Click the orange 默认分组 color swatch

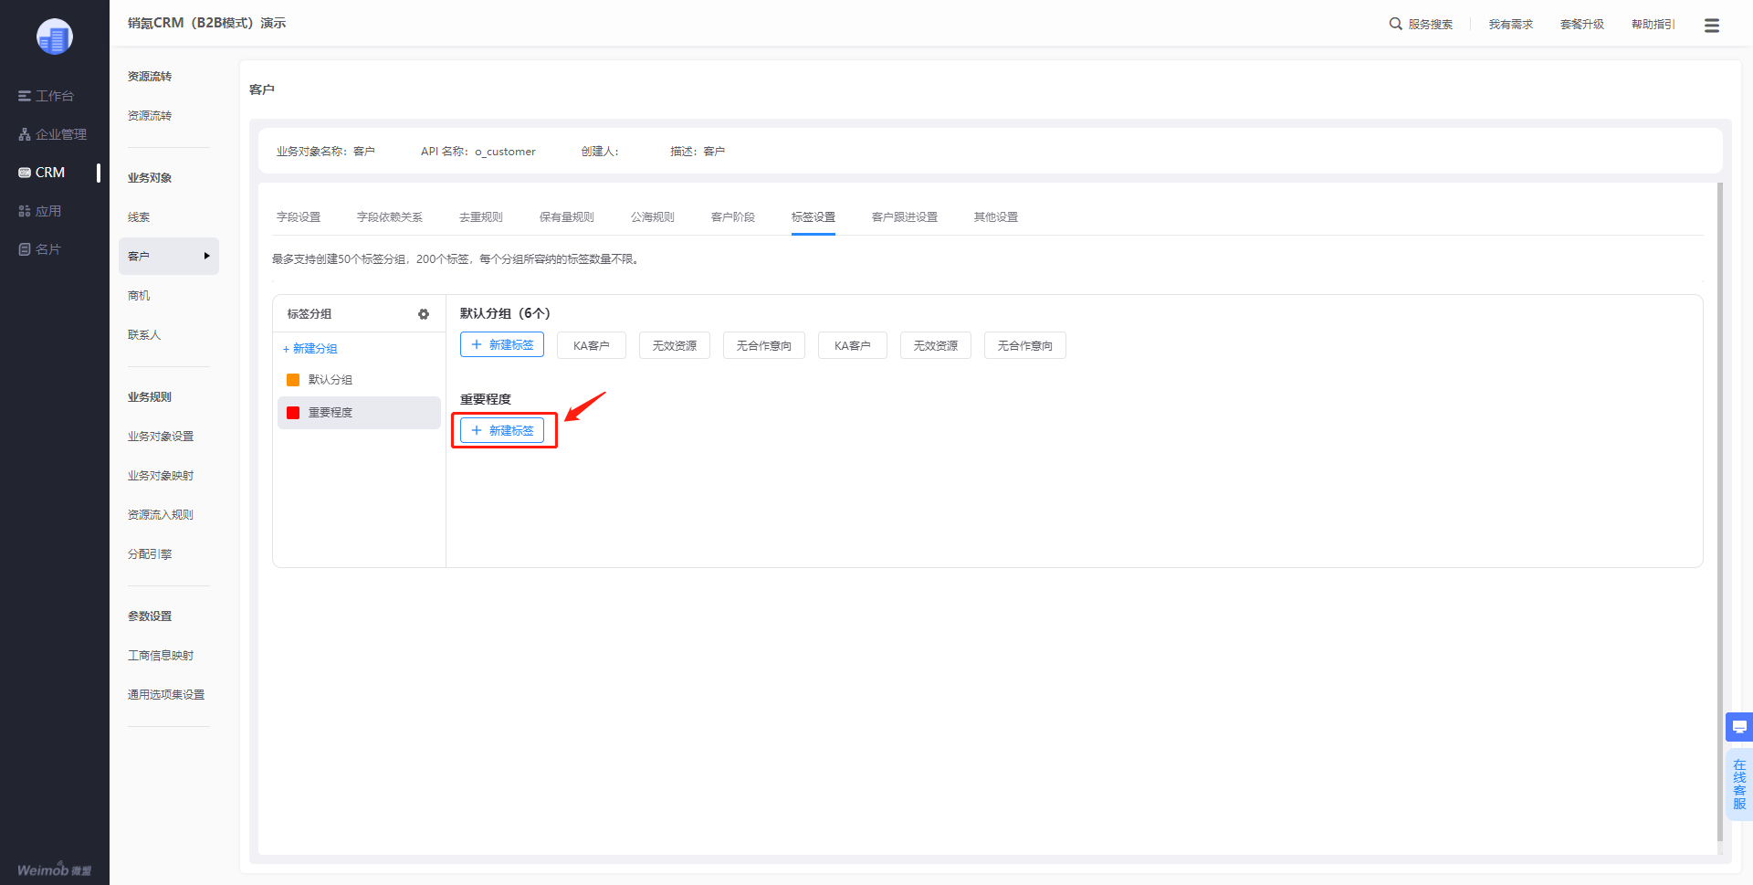point(293,380)
